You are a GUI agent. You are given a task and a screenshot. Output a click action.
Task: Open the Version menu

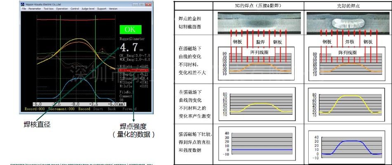click(113, 9)
